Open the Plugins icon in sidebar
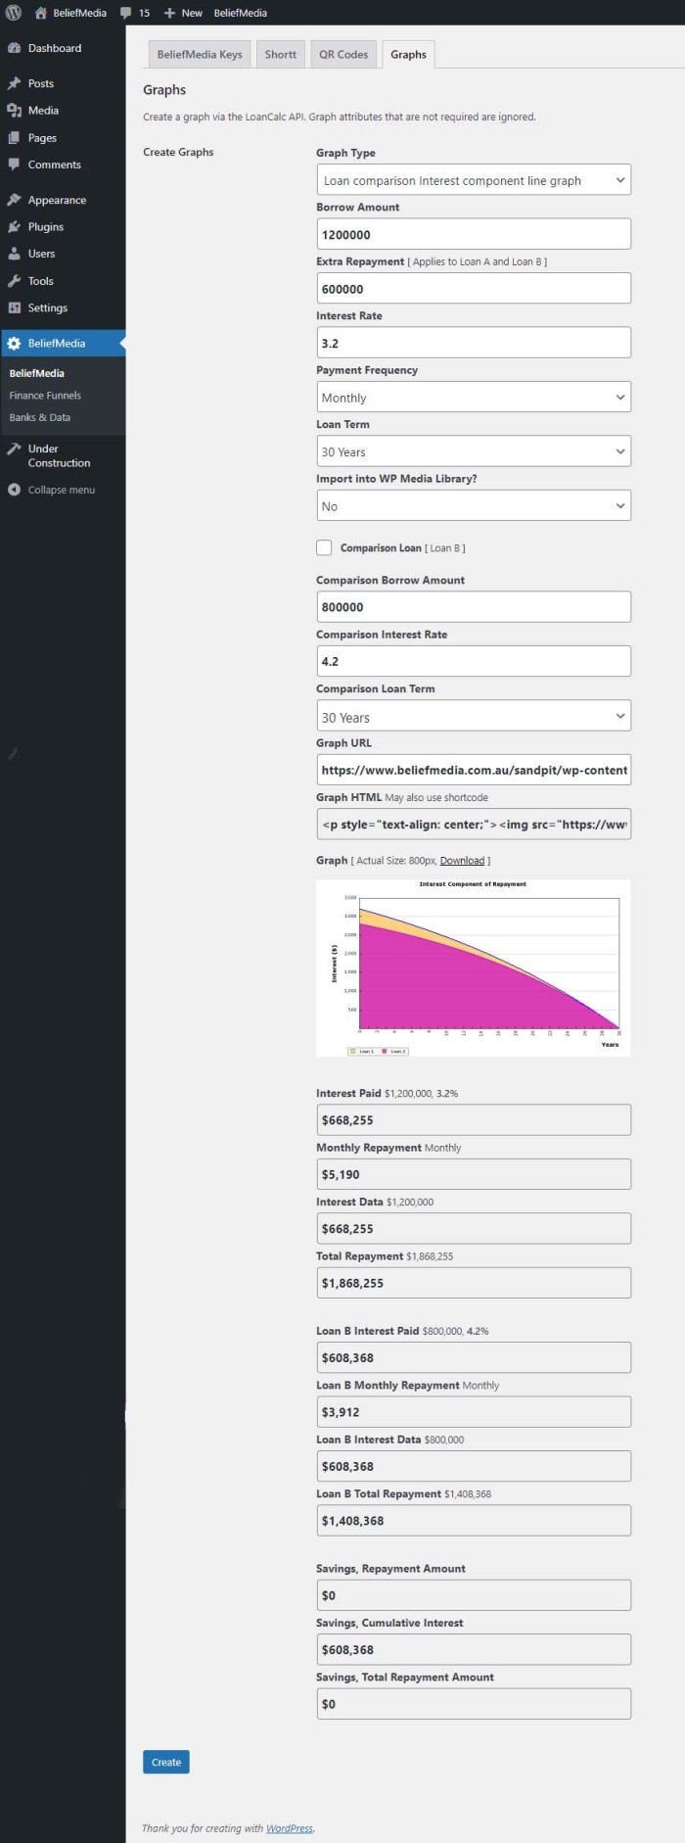Screen dimensions: 685x1843 (x=14, y=226)
